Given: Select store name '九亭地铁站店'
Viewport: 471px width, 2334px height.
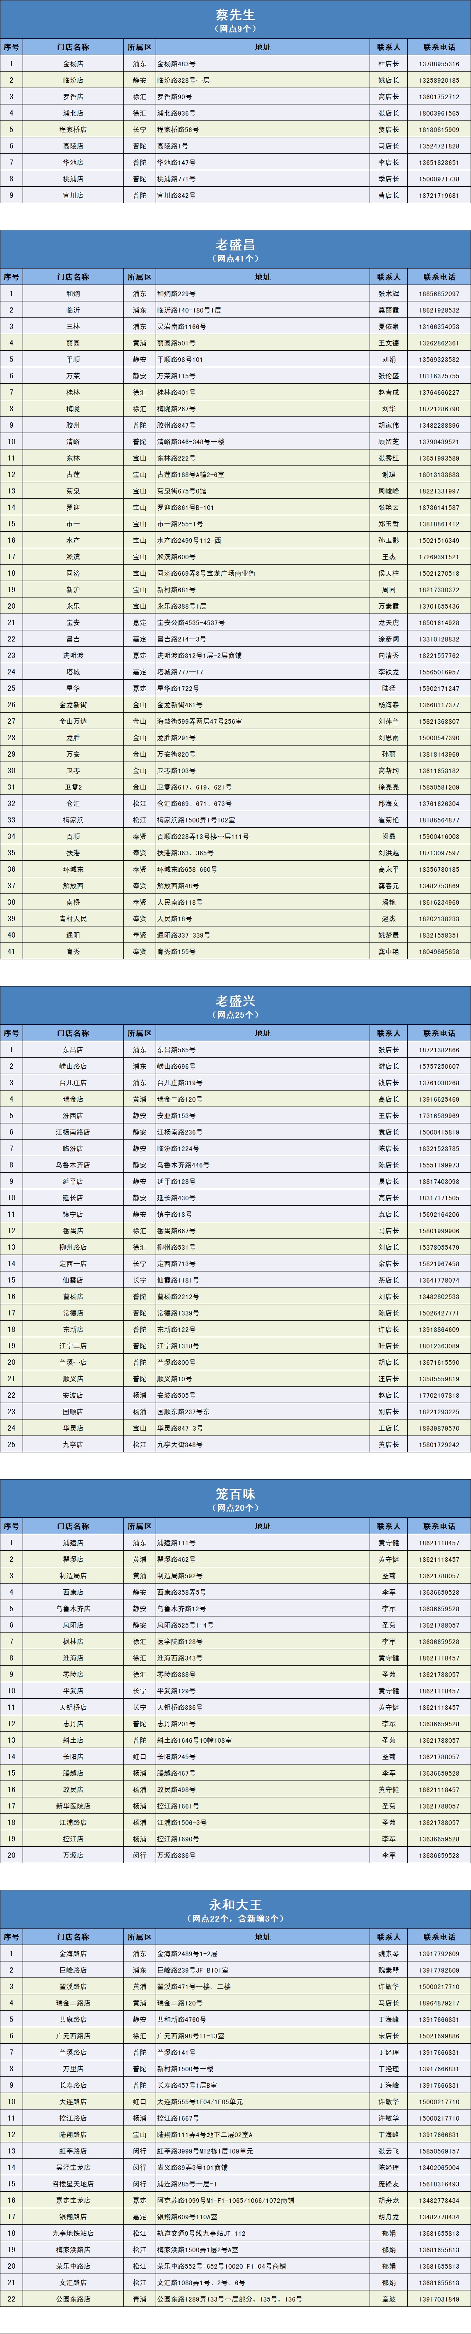Looking at the screenshot, I should (x=73, y=2232).
